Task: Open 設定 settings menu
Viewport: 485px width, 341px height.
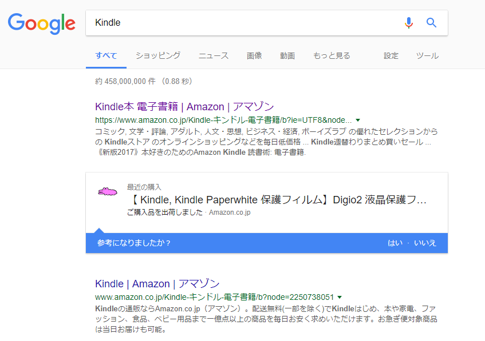Action: point(391,56)
